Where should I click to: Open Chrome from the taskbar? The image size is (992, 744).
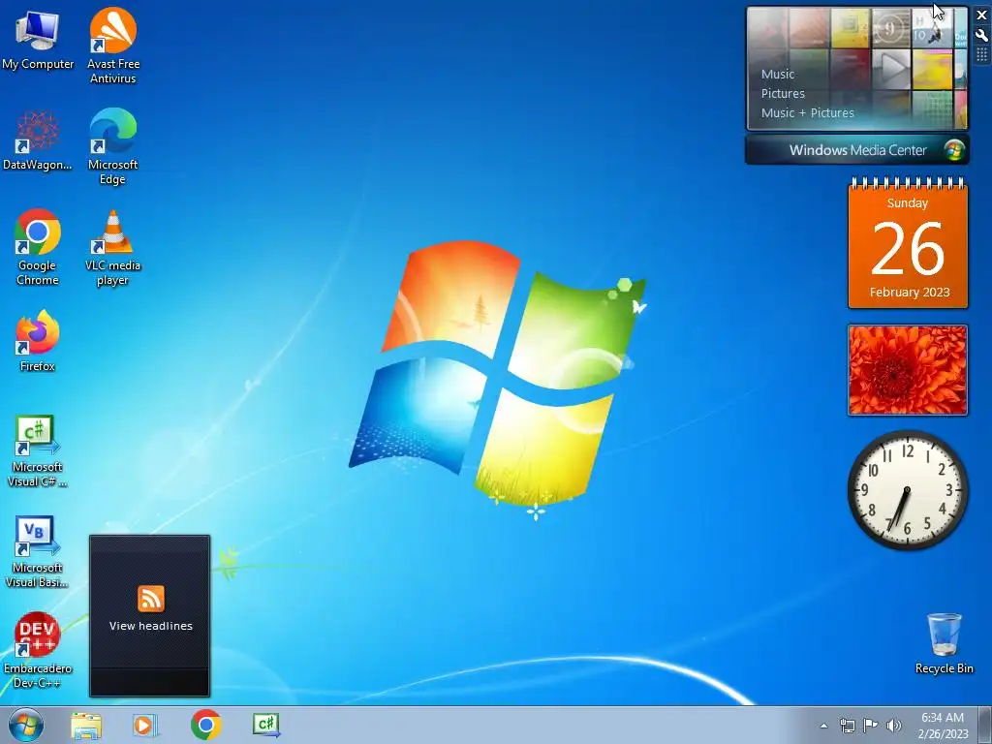point(205,725)
